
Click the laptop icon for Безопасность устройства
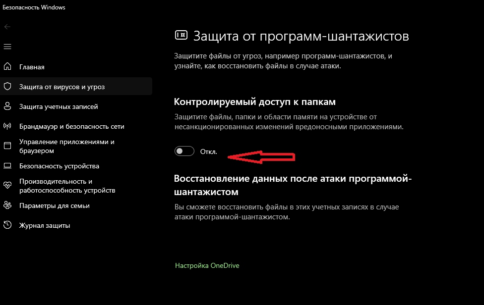(7, 166)
